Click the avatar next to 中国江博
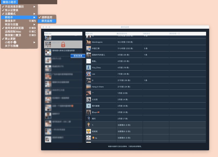 tap(88, 48)
